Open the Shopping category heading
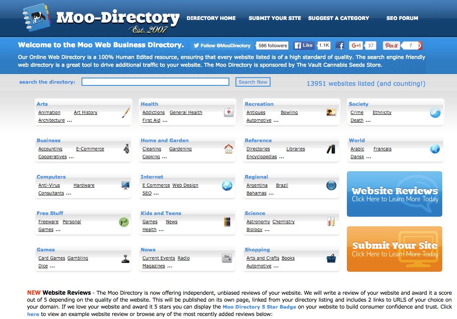This screenshot has width=457, height=319. coord(258,250)
